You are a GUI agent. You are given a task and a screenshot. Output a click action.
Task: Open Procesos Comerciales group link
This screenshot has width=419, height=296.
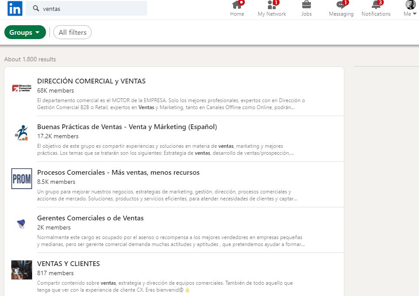click(x=119, y=173)
